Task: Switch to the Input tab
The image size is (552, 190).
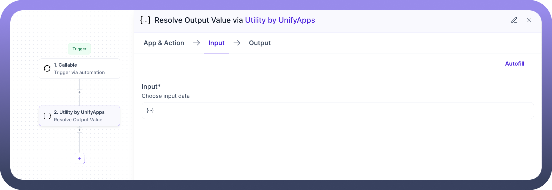Action: pyautogui.click(x=216, y=43)
